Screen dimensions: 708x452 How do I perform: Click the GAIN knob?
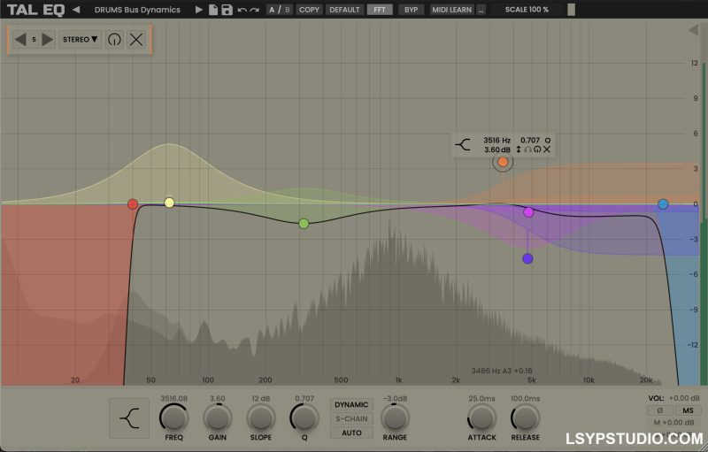click(x=217, y=418)
